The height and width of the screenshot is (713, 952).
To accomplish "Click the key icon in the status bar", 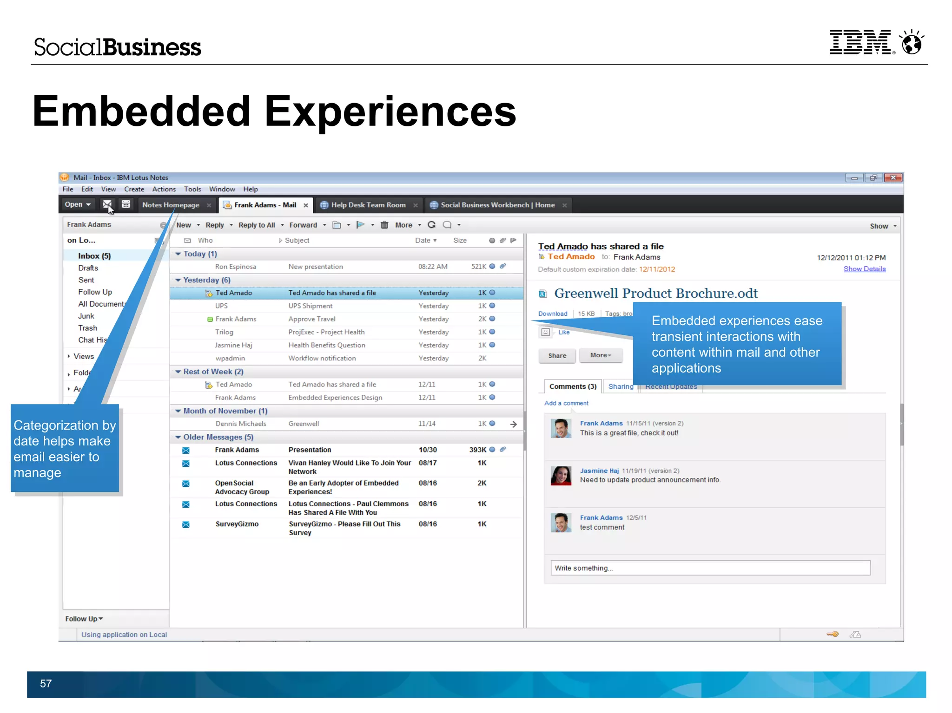I will click(x=833, y=635).
